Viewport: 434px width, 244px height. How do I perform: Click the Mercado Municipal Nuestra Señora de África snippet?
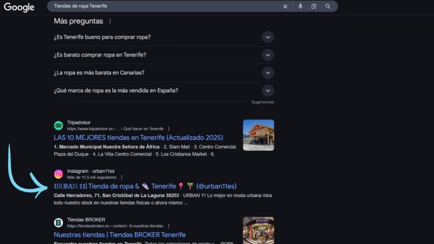coord(106,147)
